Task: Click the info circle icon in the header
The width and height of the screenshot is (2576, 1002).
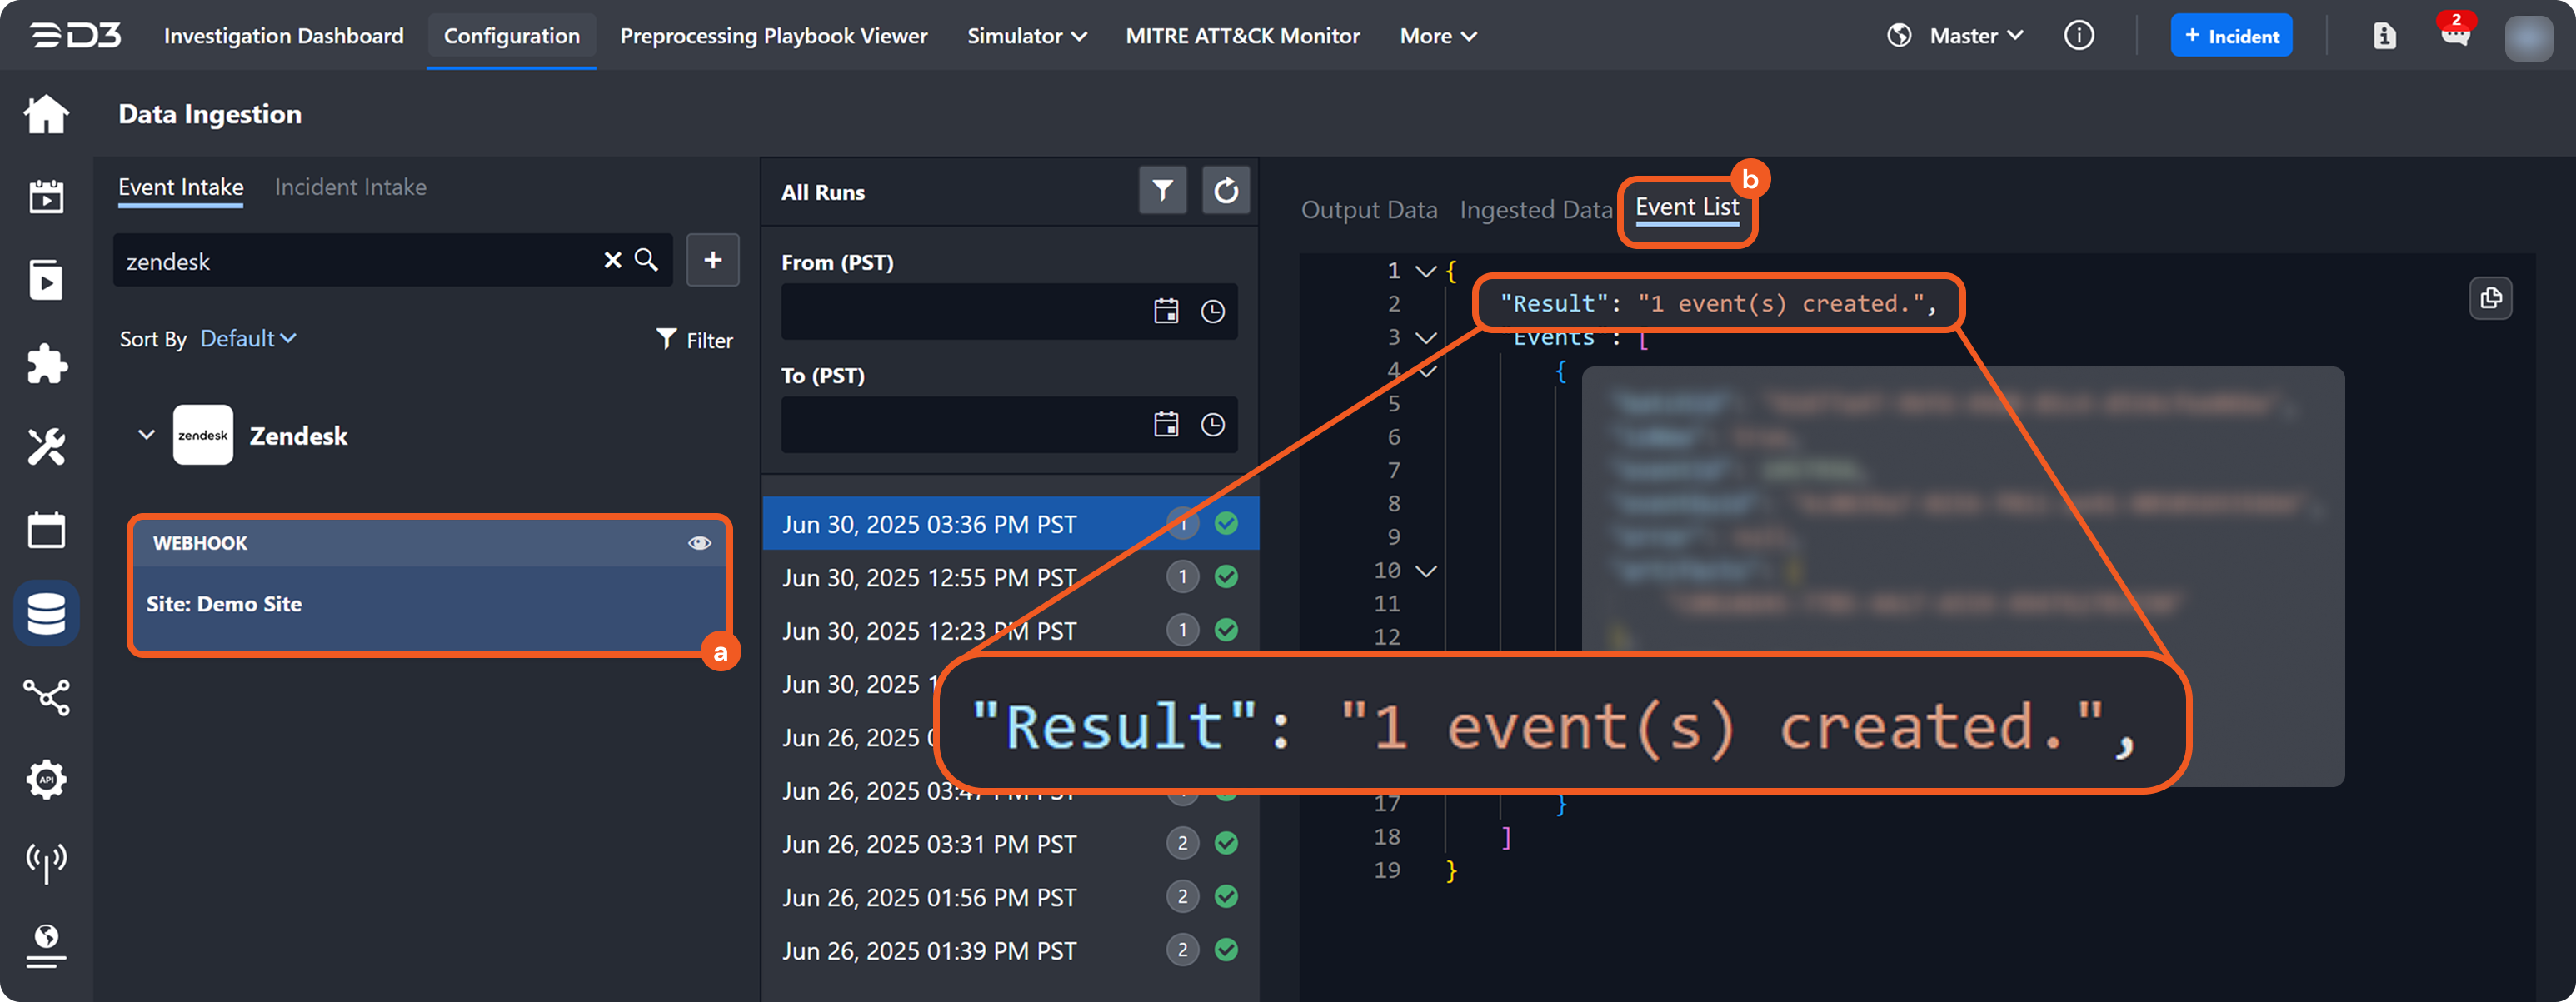Action: coord(2079,36)
